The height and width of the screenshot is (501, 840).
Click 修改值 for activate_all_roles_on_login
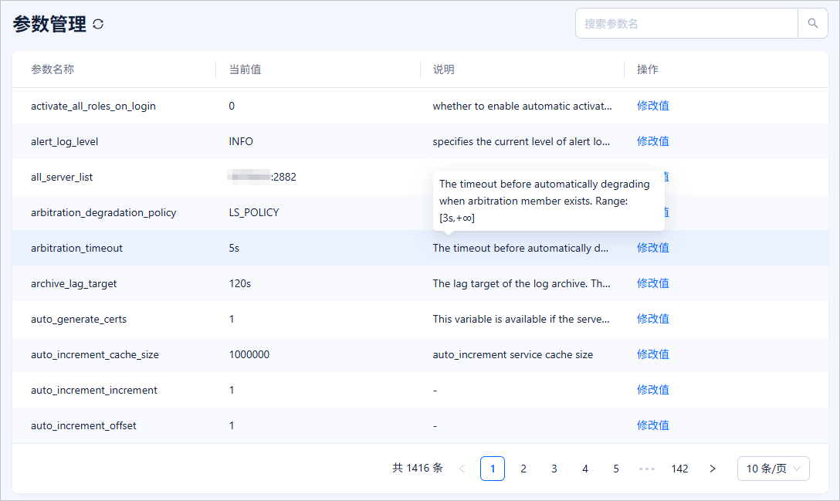point(652,106)
